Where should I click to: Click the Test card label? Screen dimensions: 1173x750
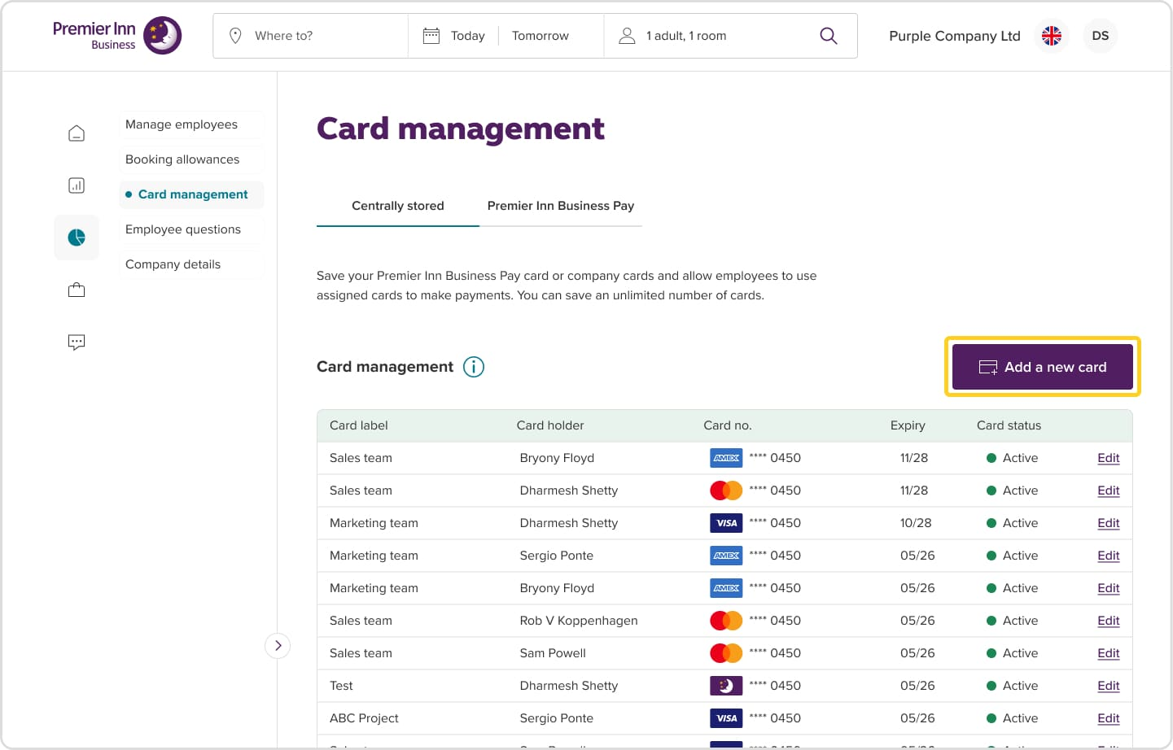[341, 686]
